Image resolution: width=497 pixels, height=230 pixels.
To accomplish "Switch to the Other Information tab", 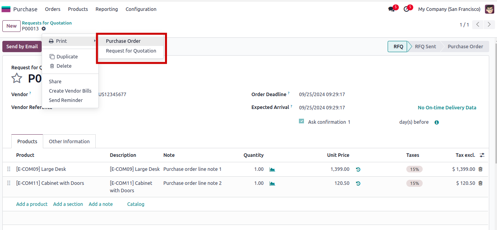I will pos(69,141).
